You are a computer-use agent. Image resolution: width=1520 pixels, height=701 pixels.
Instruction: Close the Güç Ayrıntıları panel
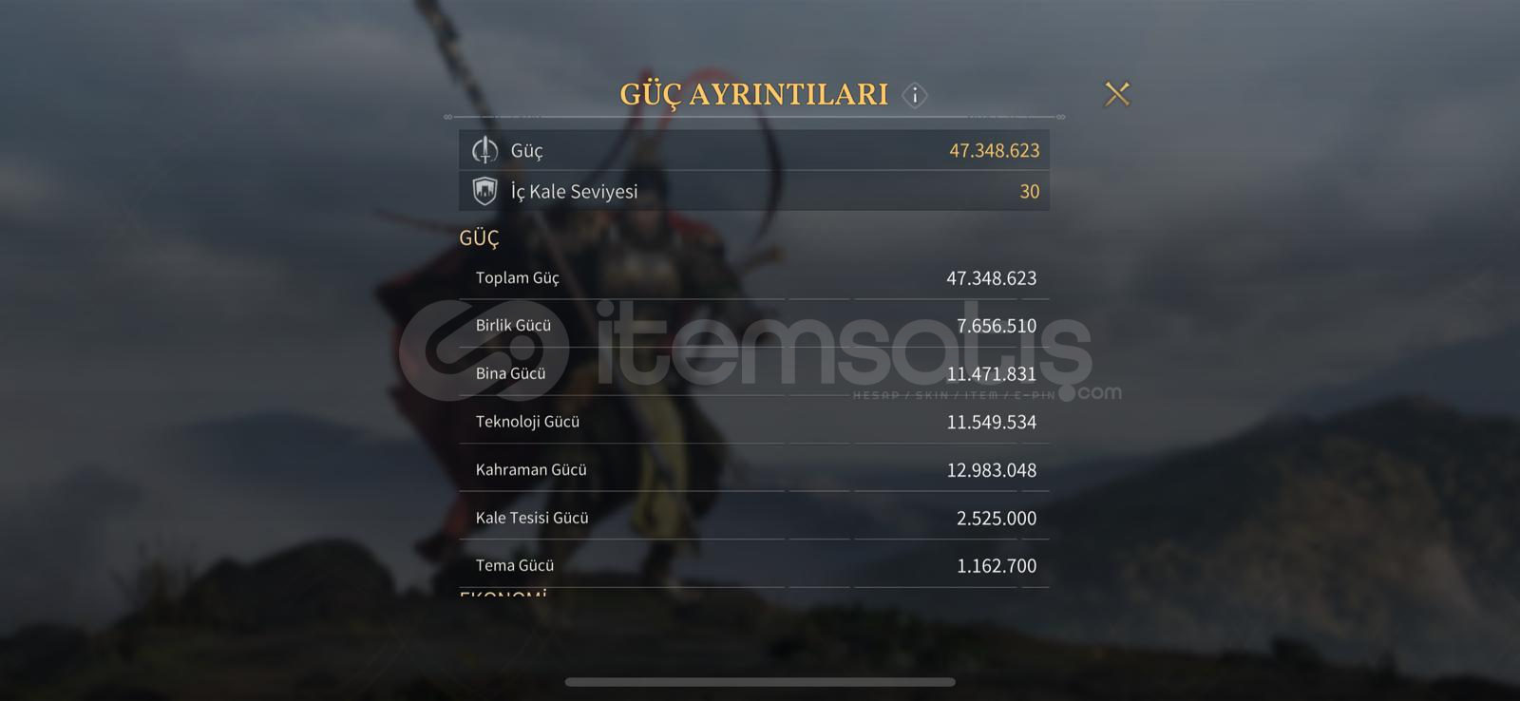[1117, 94]
